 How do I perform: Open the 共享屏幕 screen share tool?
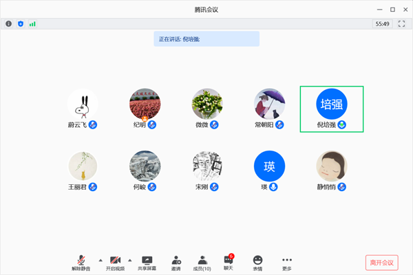click(x=147, y=262)
